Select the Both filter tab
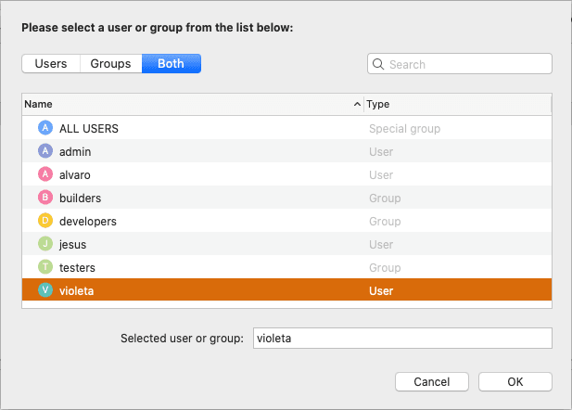This screenshot has width=572, height=410. pos(172,63)
